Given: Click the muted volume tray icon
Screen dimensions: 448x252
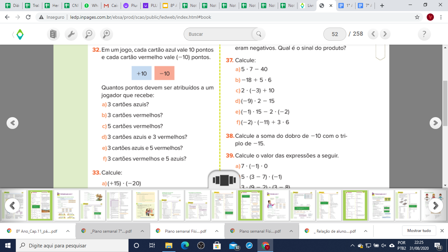Looking at the screenshot, I should pyautogui.click(x=384, y=245).
